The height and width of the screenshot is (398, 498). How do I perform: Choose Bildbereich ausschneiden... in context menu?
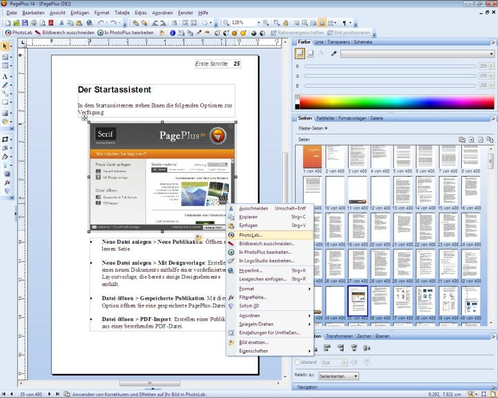(270, 244)
